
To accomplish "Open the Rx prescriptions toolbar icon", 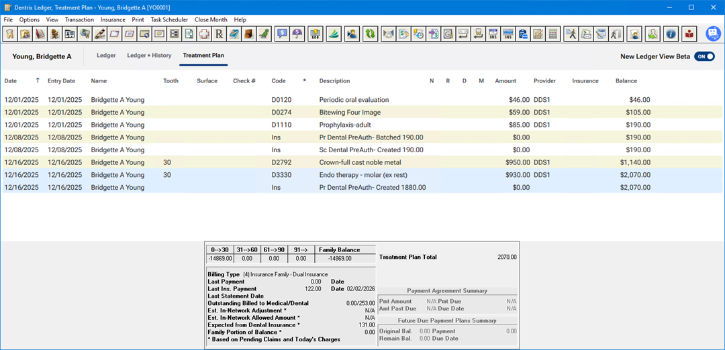I will [218, 34].
